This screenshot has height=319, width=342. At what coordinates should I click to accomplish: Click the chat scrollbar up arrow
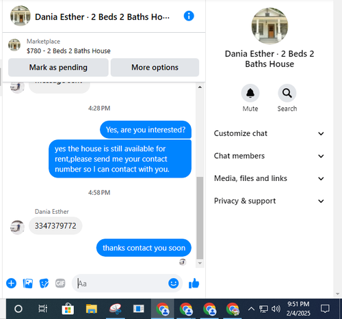(x=200, y=87)
